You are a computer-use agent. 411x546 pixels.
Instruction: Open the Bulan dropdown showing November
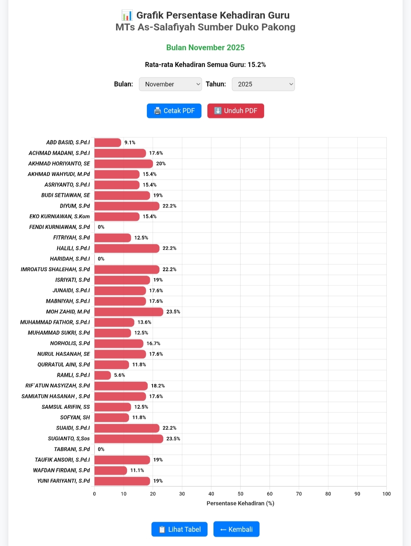170,84
